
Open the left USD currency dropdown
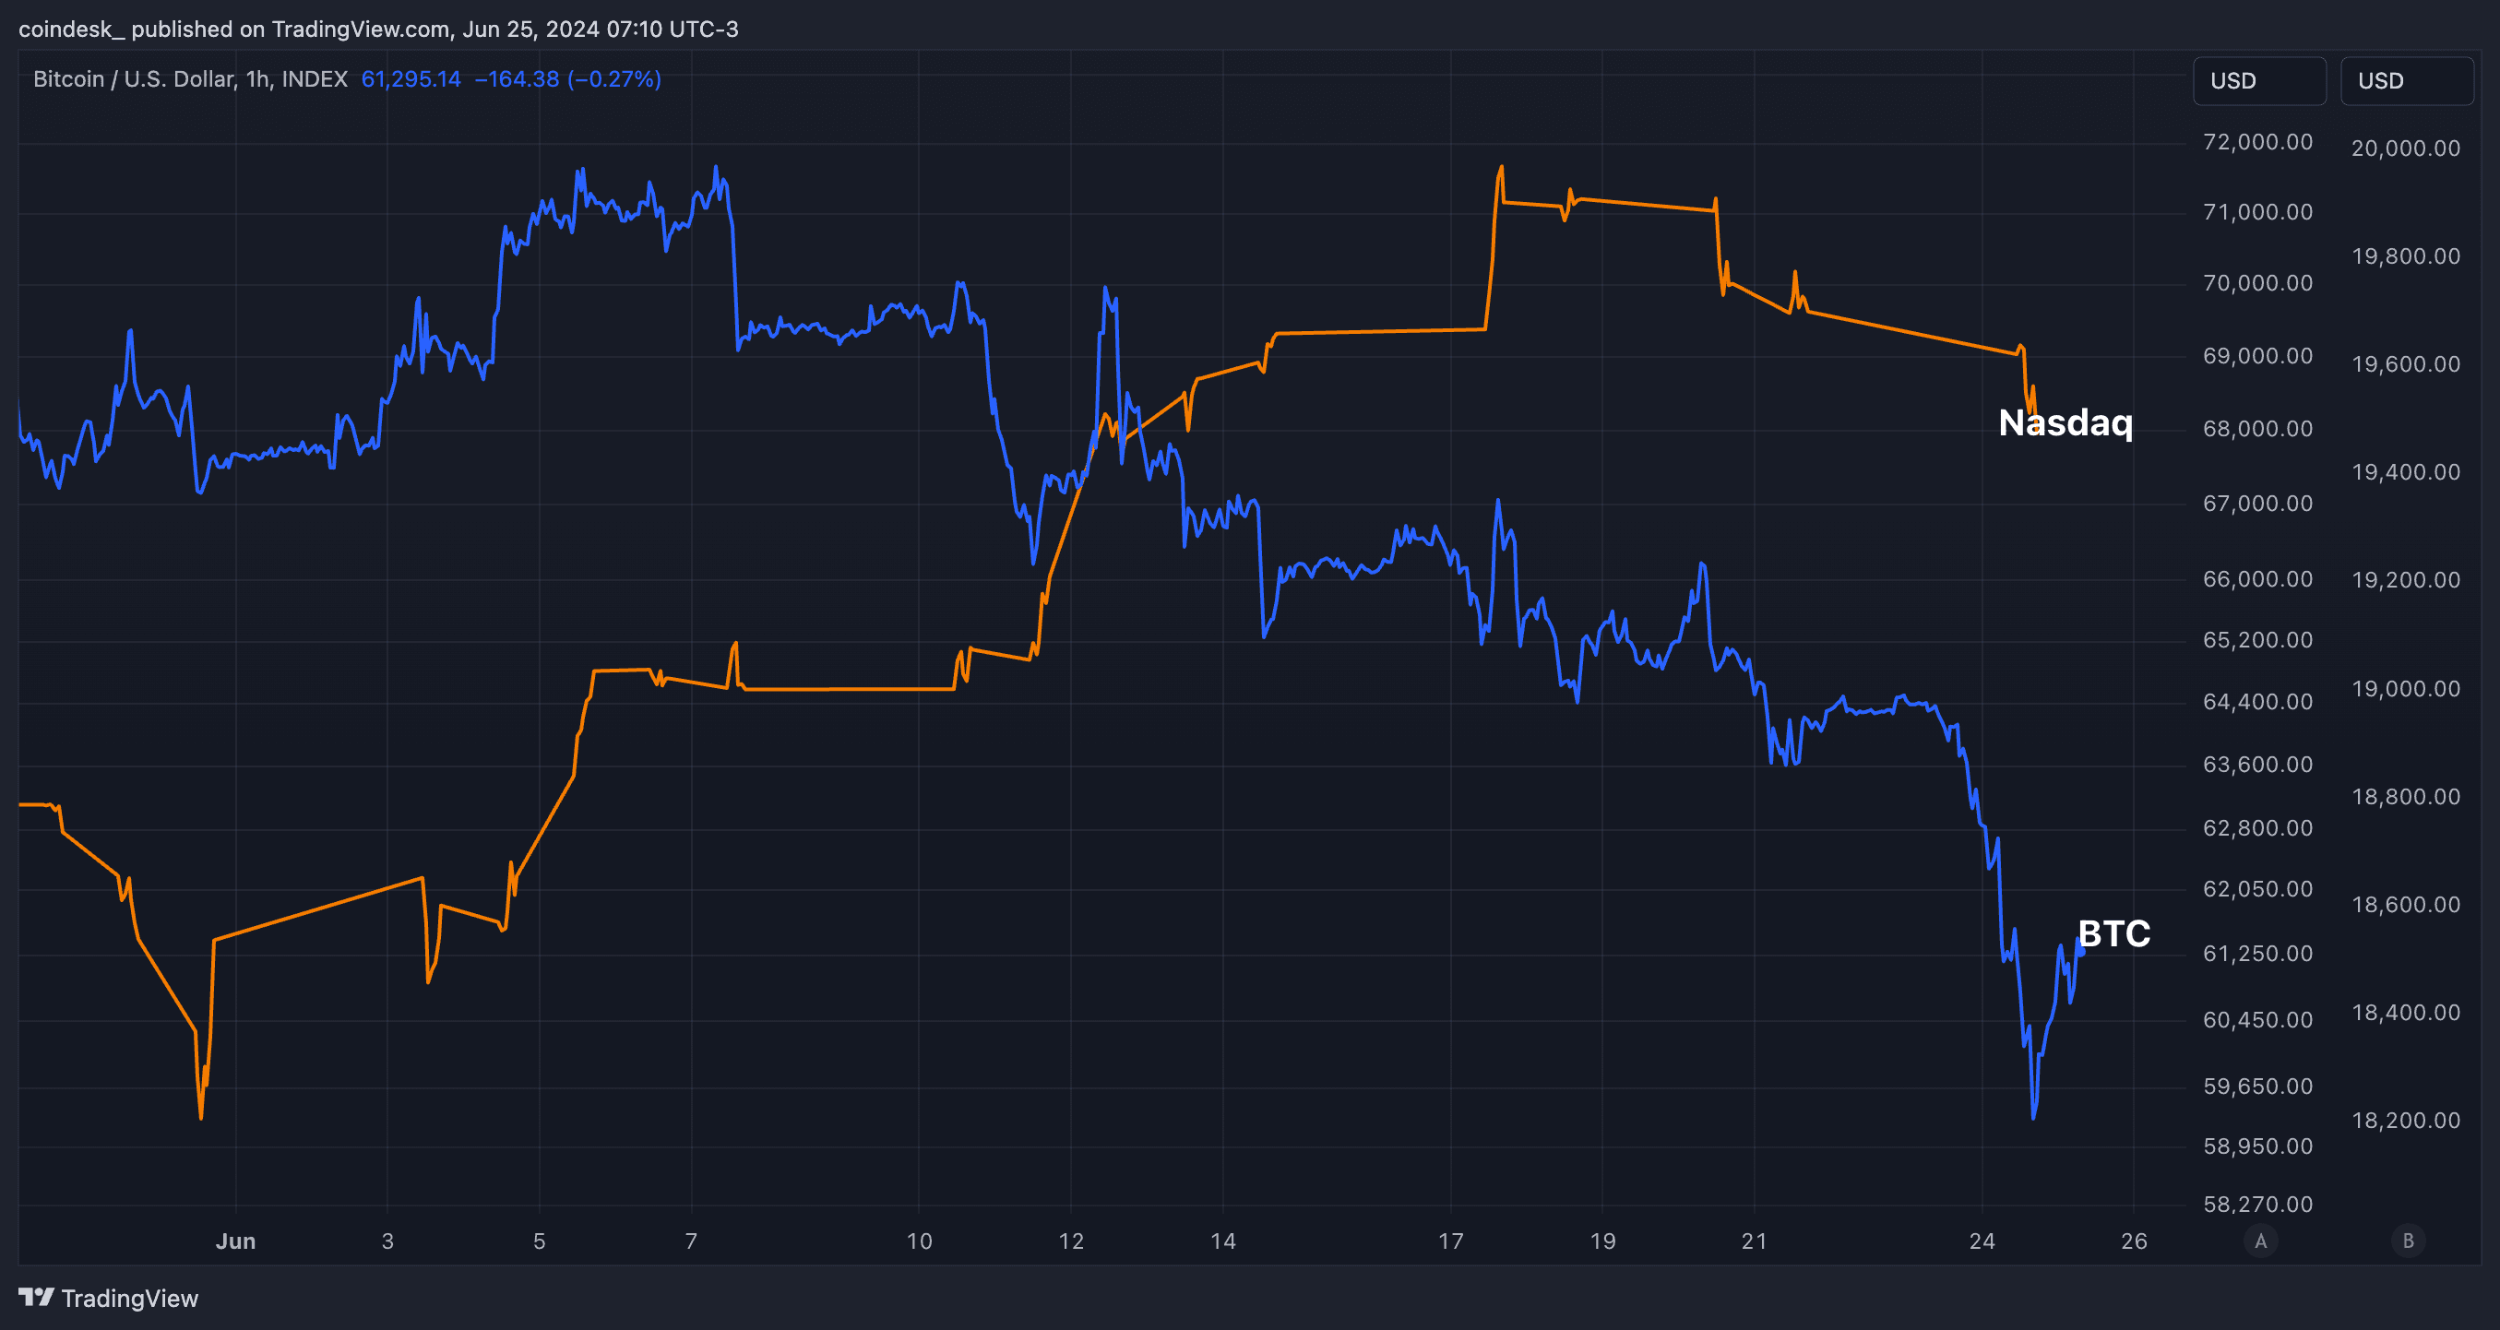[2258, 80]
